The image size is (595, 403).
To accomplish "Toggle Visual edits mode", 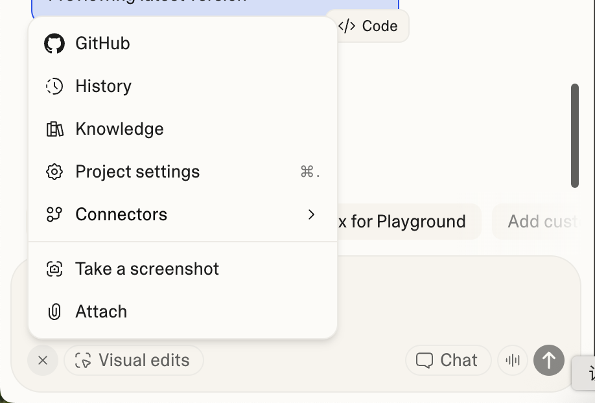I will pyautogui.click(x=134, y=360).
